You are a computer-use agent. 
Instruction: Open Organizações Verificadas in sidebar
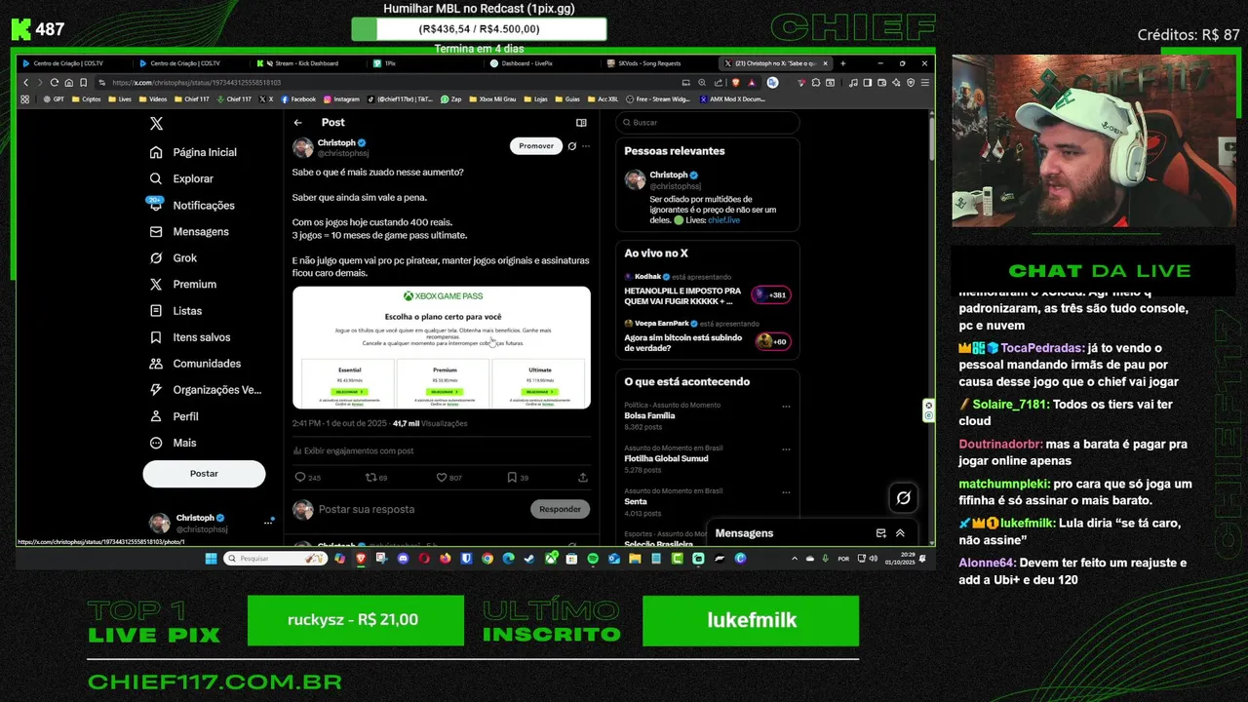[x=206, y=389]
